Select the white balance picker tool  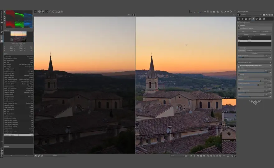[x=50, y=12]
